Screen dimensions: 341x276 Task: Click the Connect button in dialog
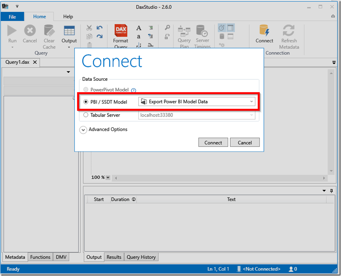[213, 142]
